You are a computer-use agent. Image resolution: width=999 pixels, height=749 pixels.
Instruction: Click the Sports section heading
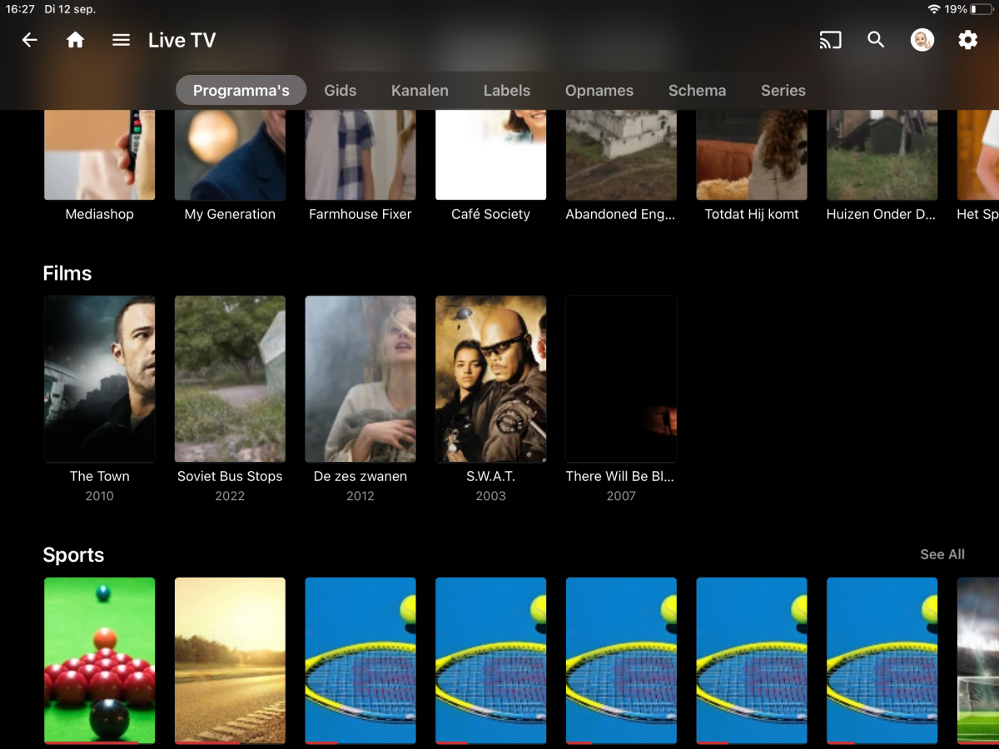73,555
